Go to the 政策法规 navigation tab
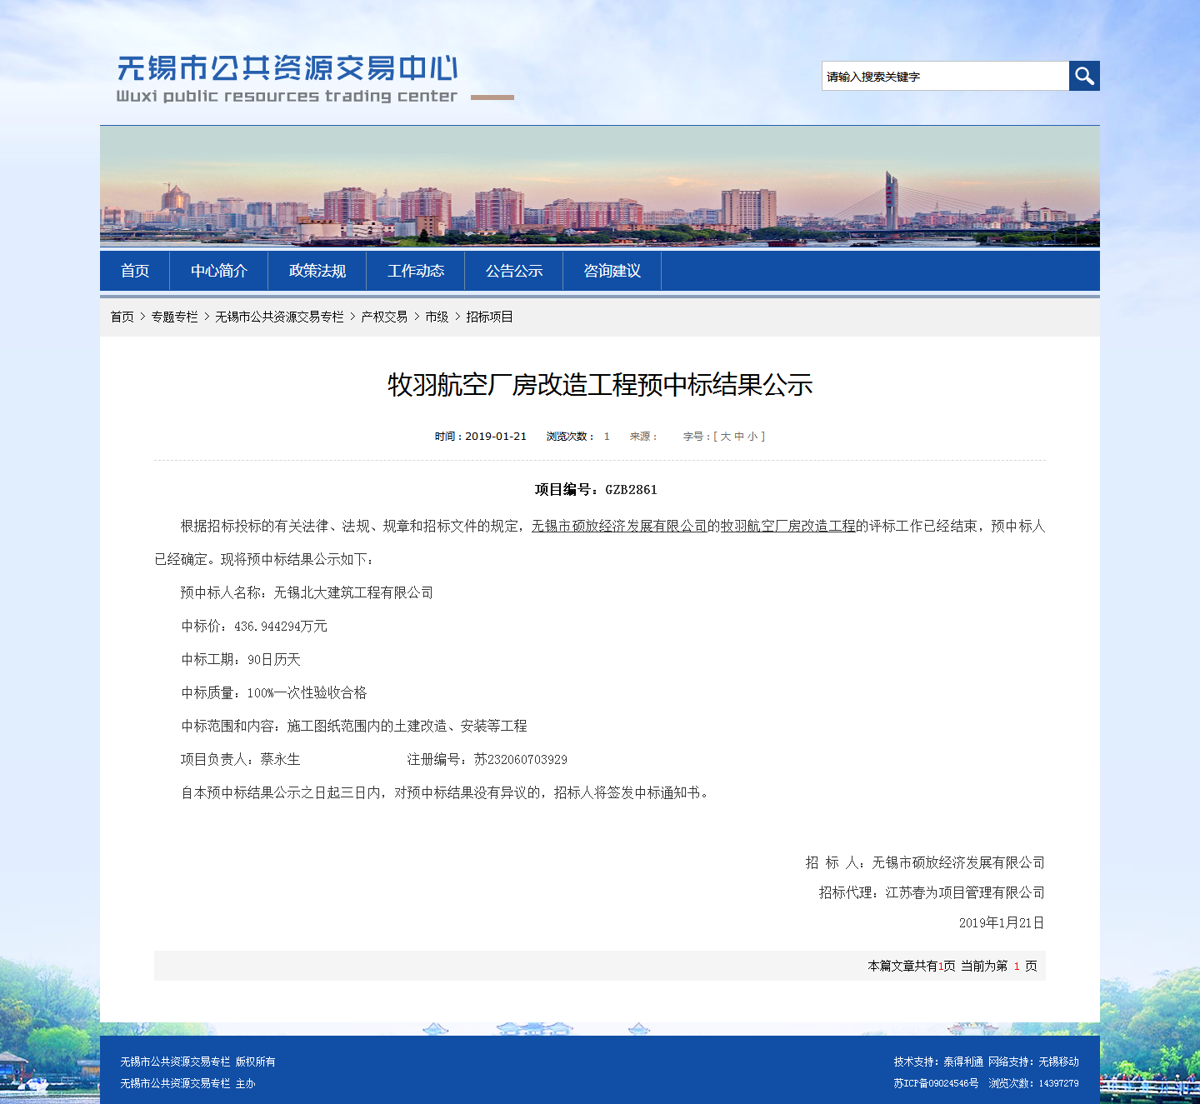This screenshot has height=1104, width=1200. tap(317, 271)
